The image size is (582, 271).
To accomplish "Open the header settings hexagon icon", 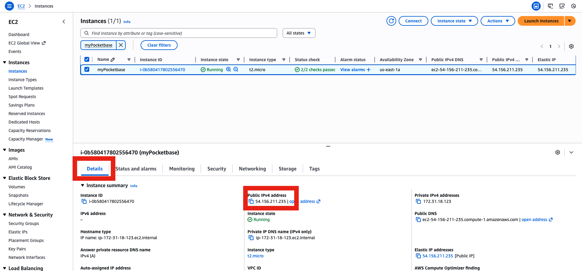I will [x=573, y=6].
